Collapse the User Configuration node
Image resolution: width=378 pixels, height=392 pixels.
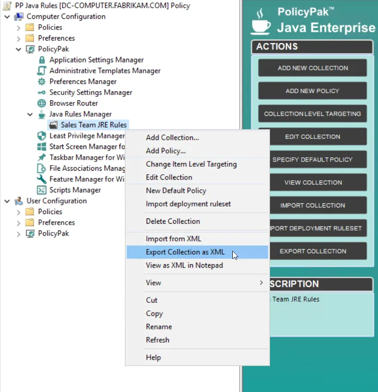click(x=7, y=201)
